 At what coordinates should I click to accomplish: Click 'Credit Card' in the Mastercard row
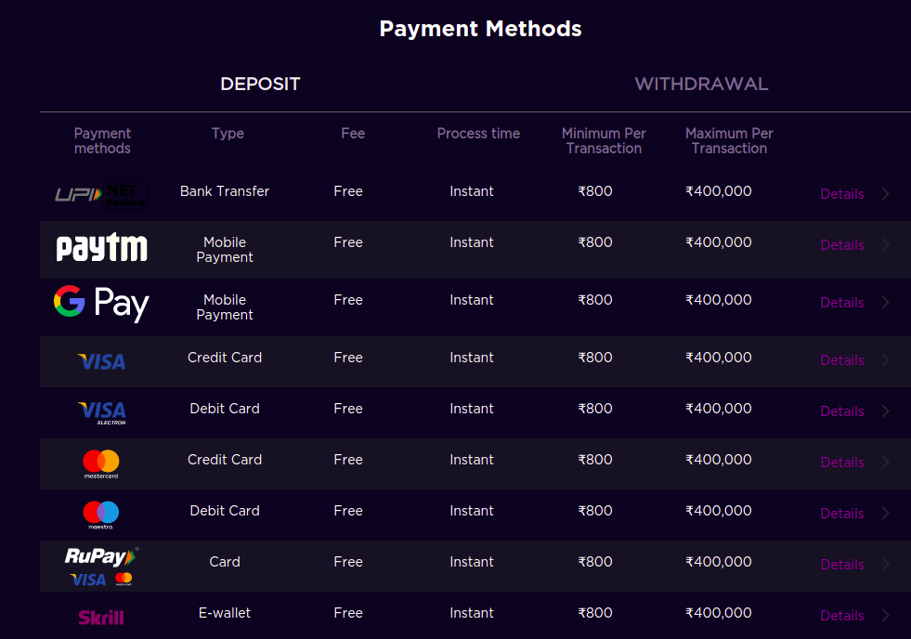tap(225, 460)
